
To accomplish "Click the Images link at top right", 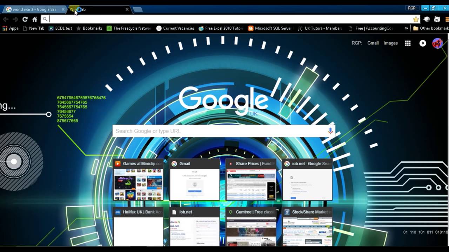I will coord(390,43).
